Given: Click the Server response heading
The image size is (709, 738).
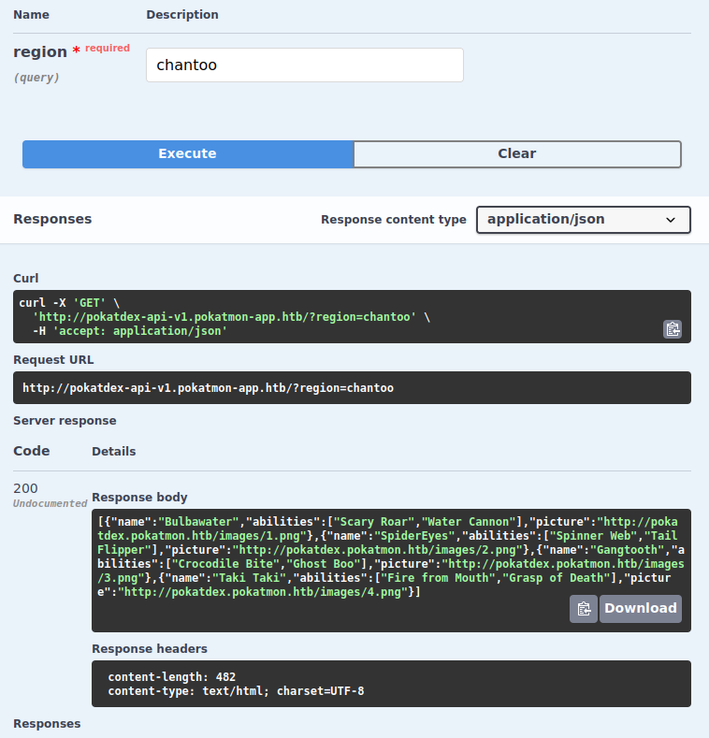Looking at the screenshot, I should pos(65,421).
